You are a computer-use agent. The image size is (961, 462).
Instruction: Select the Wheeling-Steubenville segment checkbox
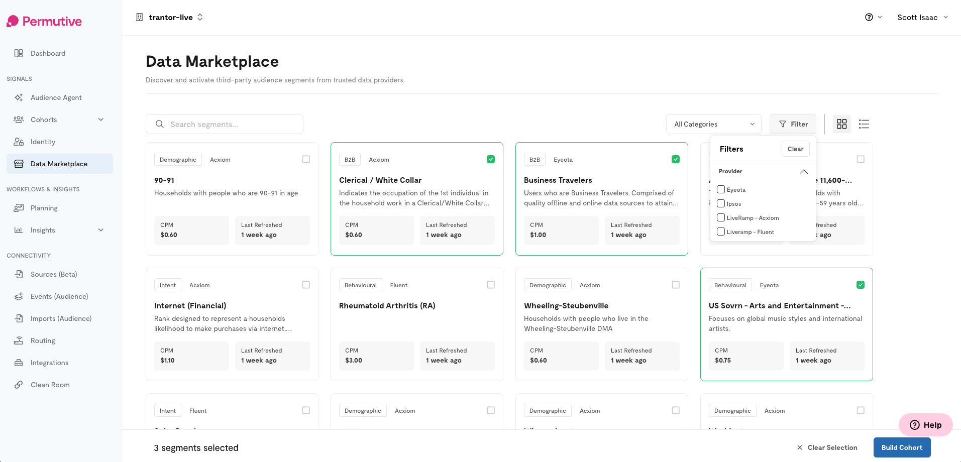[x=676, y=285]
